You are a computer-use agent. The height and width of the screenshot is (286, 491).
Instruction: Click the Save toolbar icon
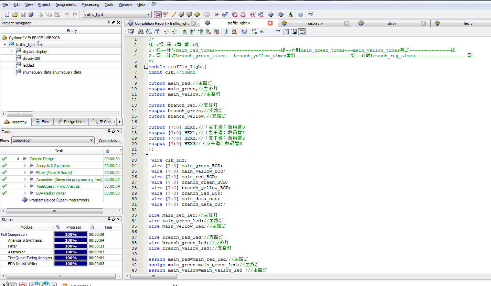(23, 14)
